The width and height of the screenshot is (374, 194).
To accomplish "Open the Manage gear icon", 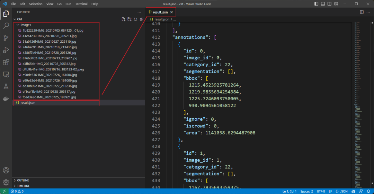I will 6,183.
